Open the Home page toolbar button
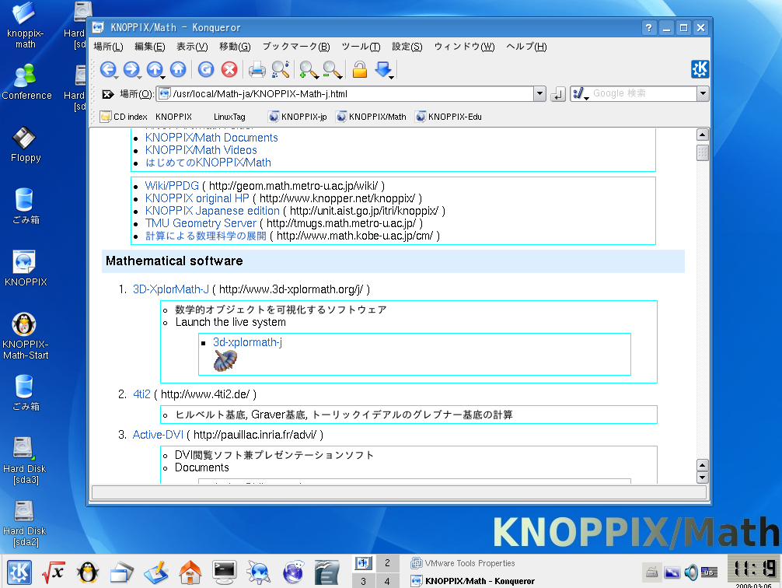Viewport: 782px width, 588px height. (x=178, y=69)
